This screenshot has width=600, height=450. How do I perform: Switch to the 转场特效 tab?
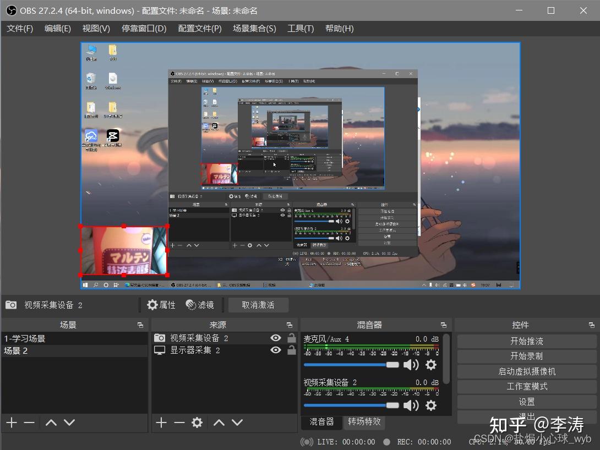point(364,422)
